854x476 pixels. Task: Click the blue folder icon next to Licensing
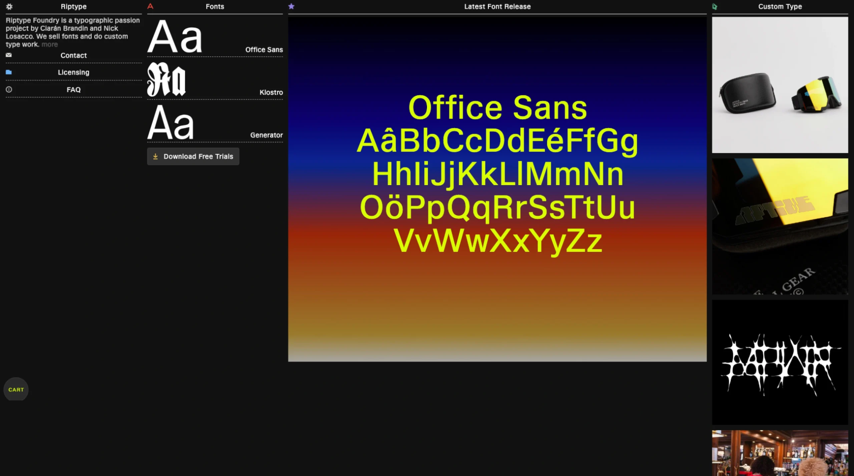pyautogui.click(x=9, y=72)
